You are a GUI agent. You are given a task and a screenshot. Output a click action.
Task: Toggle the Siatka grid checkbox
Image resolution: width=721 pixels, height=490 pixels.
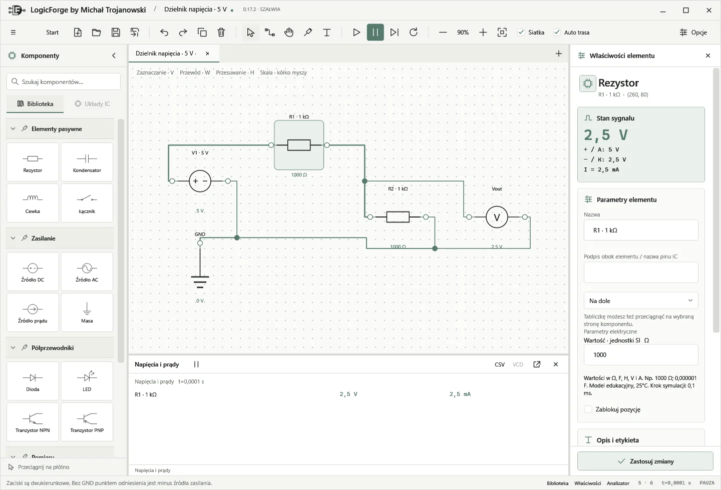pyautogui.click(x=521, y=32)
